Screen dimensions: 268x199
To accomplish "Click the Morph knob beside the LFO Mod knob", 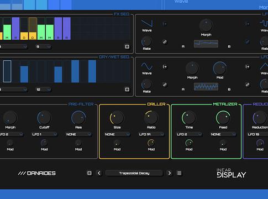I will (x=192, y=69).
